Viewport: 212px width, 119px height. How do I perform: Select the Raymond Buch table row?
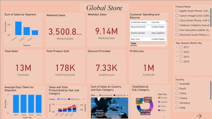click(x=148, y=28)
